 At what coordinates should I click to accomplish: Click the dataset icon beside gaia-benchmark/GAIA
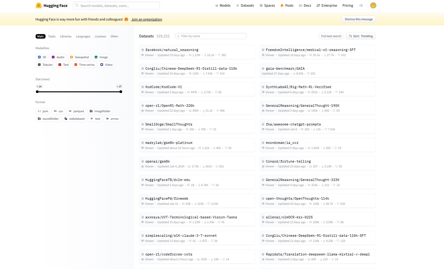(263, 68)
